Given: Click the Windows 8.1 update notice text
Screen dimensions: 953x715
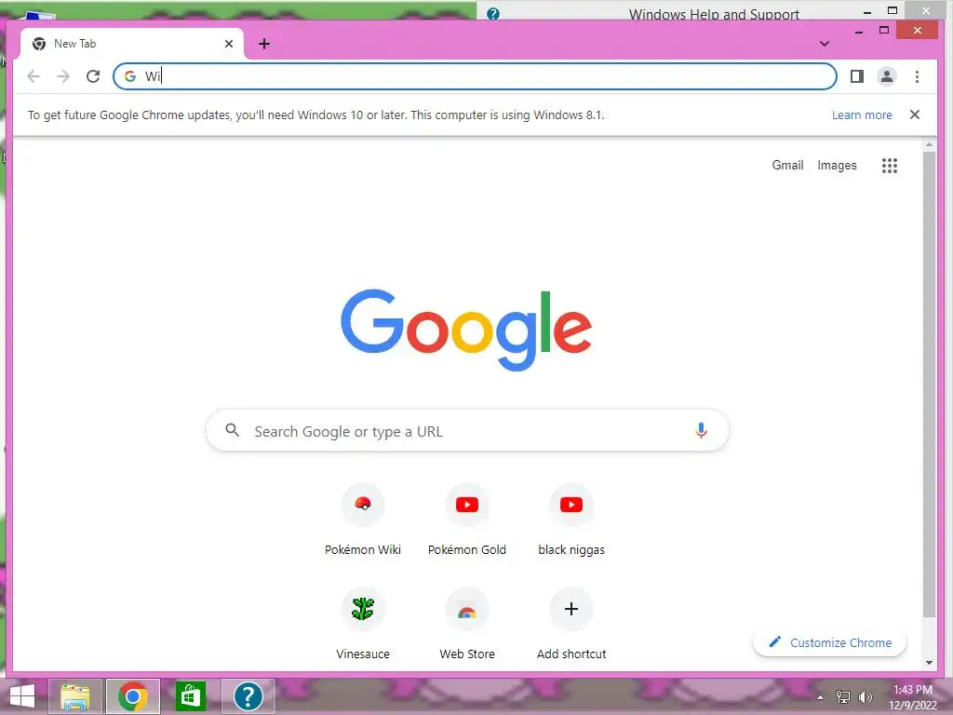Looking at the screenshot, I should 316,115.
